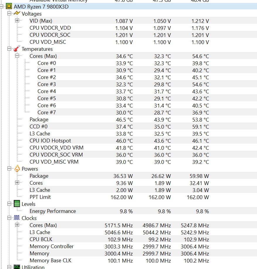
Task: Expand the Cores power entry
Action: (x=17, y=183)
